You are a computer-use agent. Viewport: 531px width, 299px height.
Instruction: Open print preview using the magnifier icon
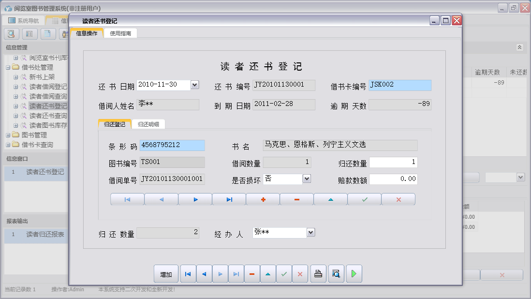coord(336,273)
